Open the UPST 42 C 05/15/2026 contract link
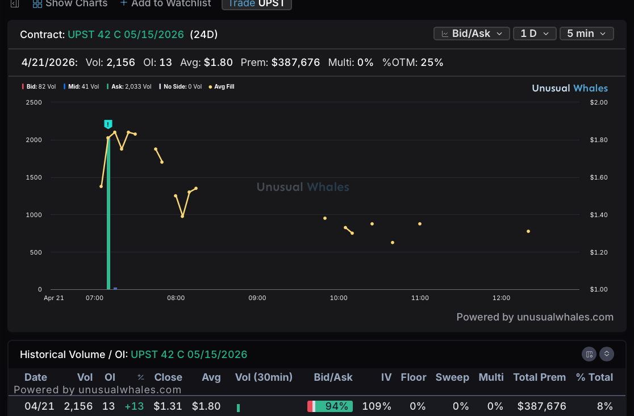The image size is (634, 416). [126, 35]
